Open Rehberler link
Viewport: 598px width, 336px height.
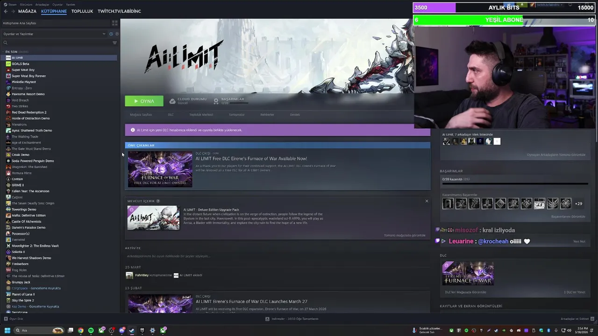tap(267, 114)
